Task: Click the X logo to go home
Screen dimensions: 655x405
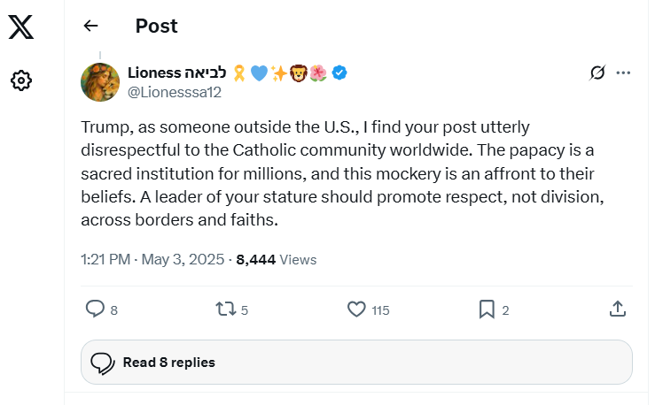Action: pos(21,27)
